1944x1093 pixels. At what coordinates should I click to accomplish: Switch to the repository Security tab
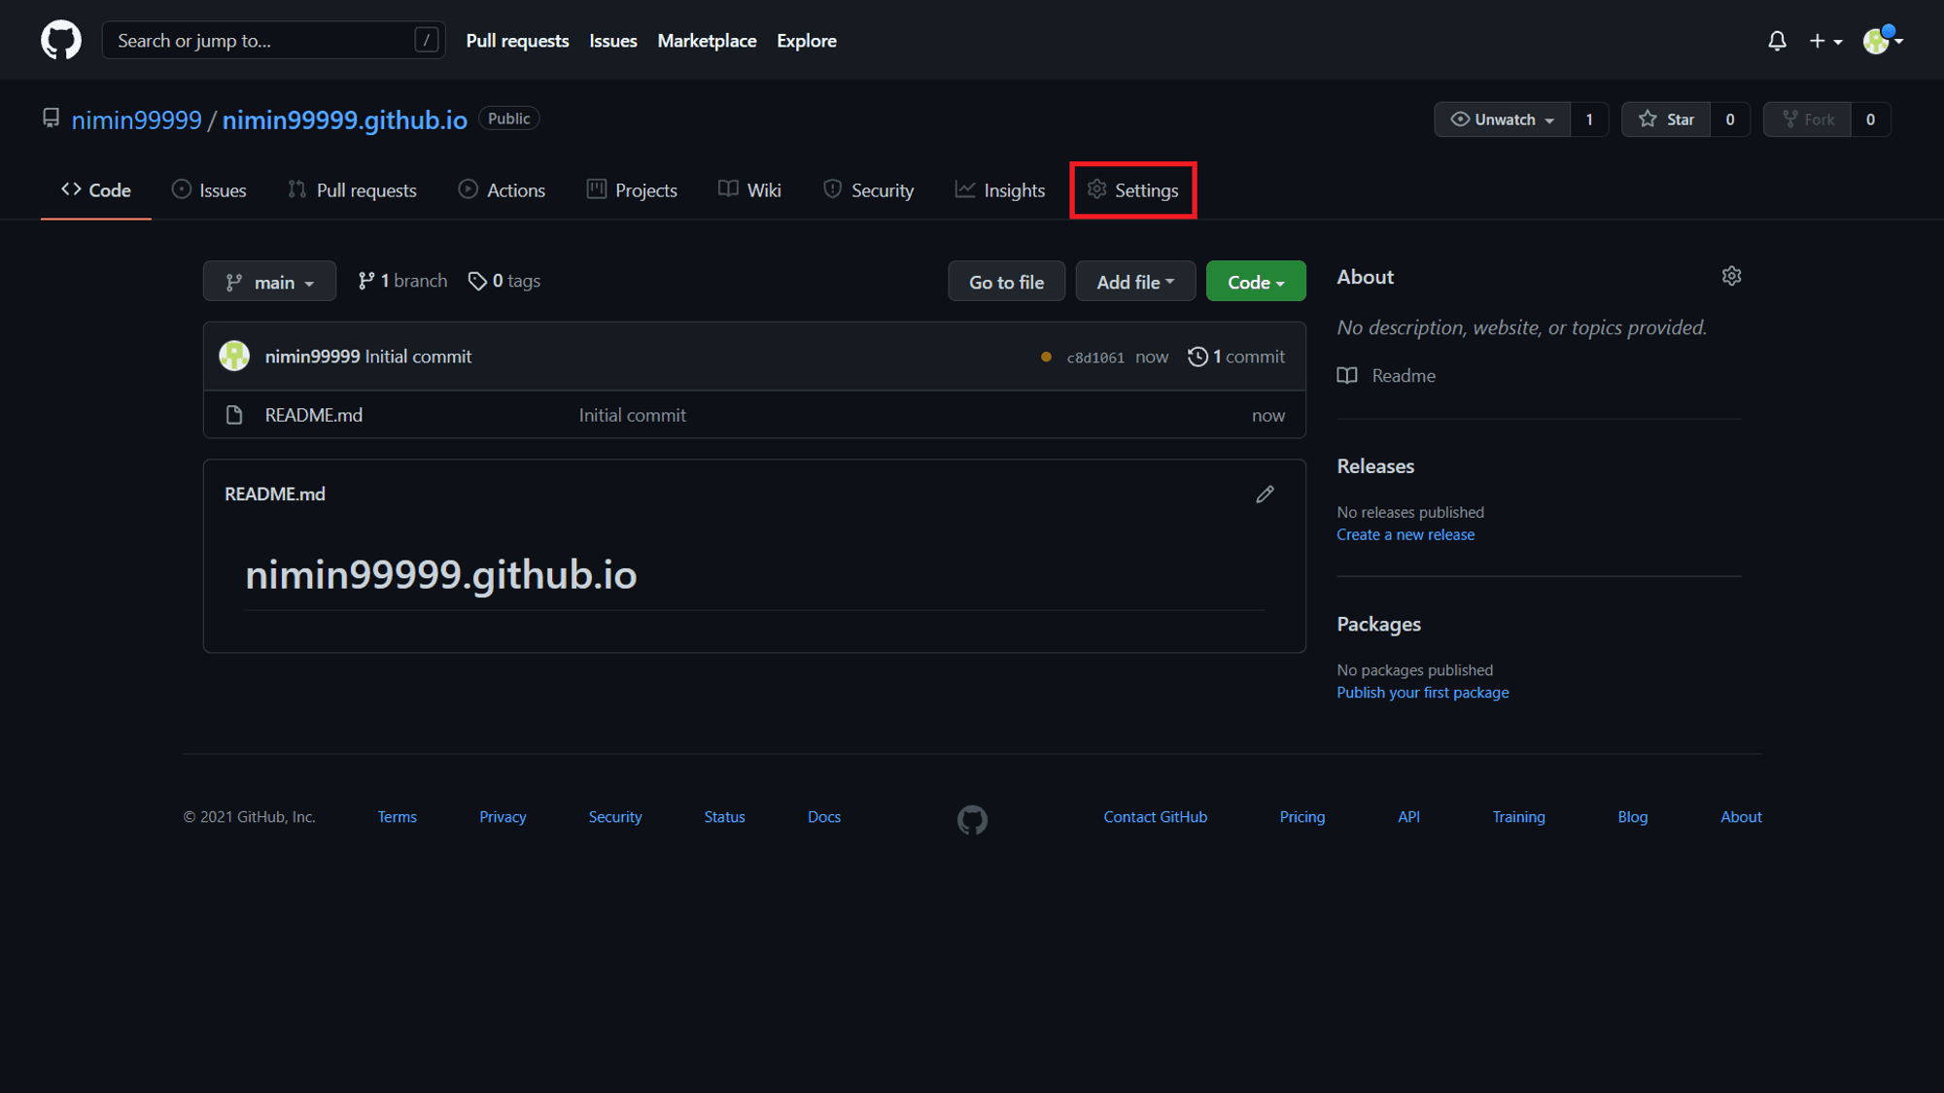click(868, 190)
